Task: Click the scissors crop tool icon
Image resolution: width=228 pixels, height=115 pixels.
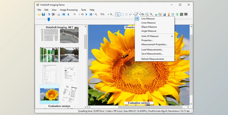Action: pyautogui.click(x=156, y=14)
